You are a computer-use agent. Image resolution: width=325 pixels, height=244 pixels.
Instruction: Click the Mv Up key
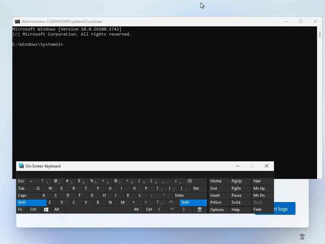262,188
